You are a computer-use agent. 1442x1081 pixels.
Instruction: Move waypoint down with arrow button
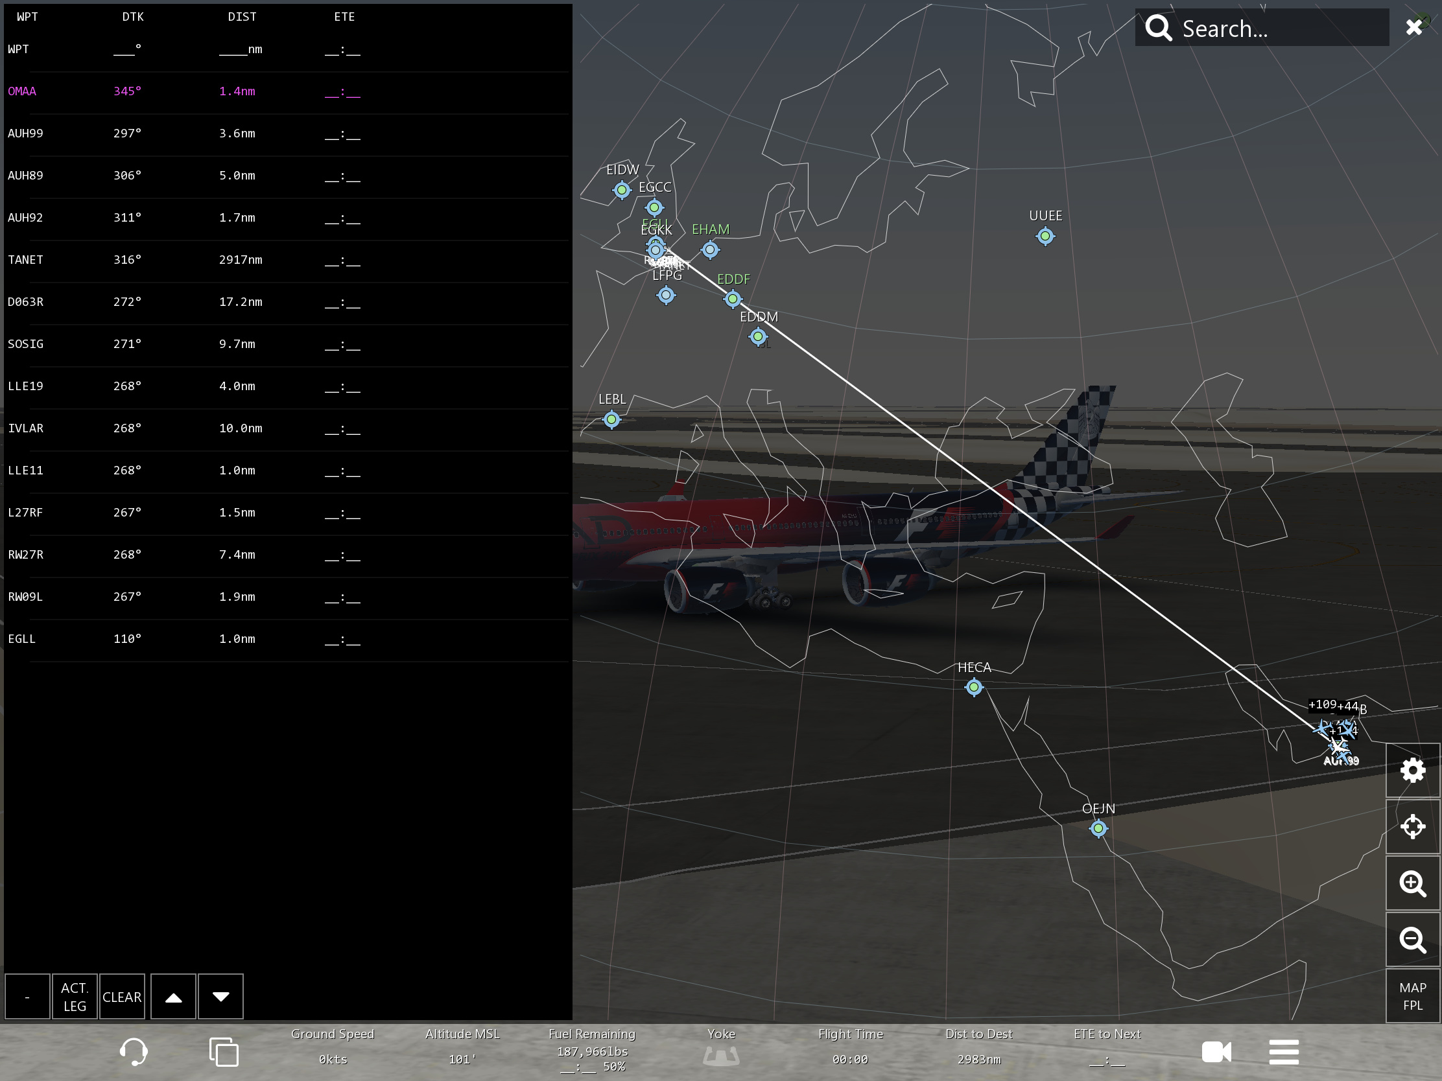(221, 996)
